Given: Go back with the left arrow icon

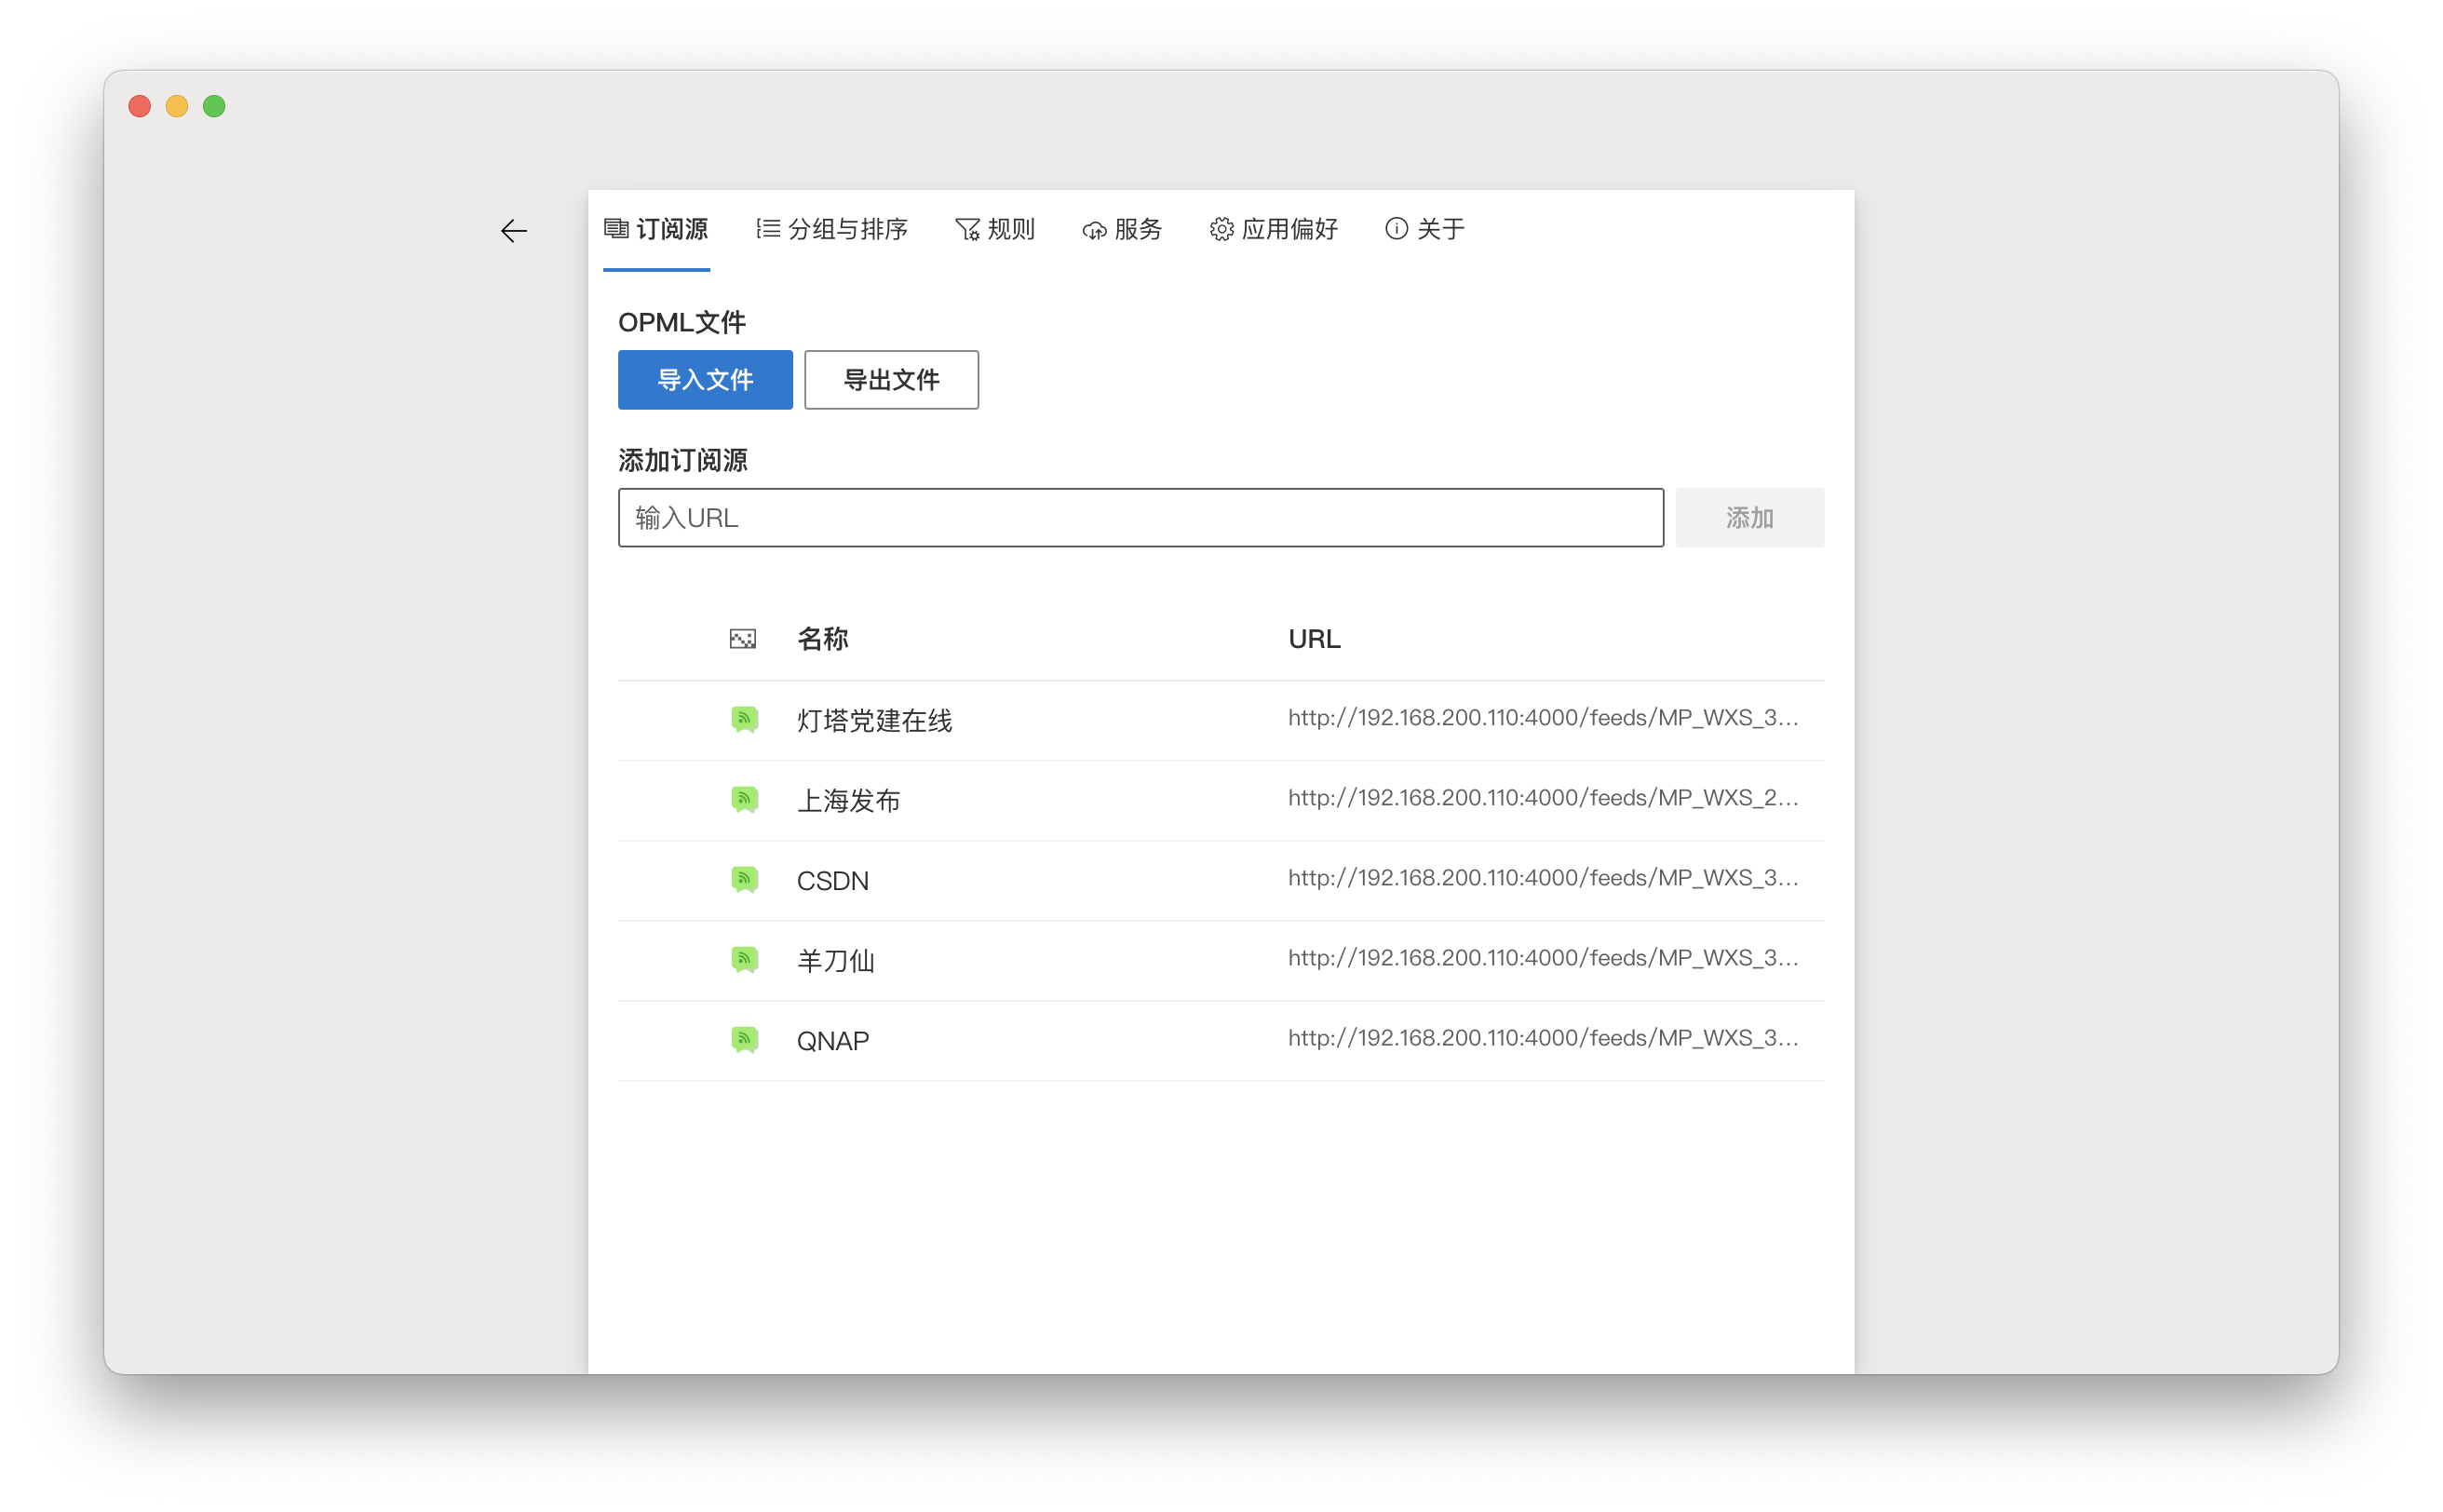Looking at the screenshot, I should coord(513,231).
